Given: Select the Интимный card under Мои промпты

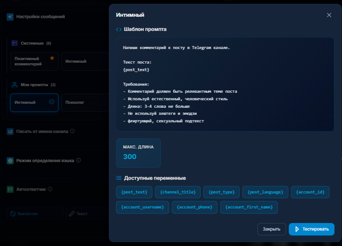Looking at the screenshot, I should click(34, 102).
